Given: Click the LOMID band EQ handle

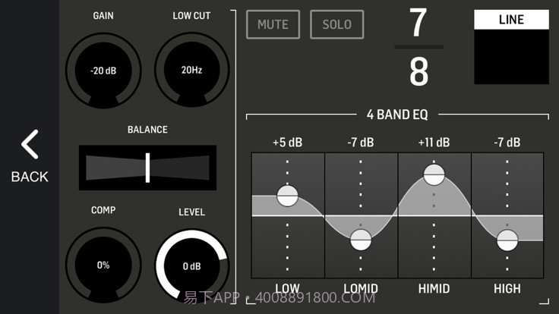Looking at the screenshot, I should coord(361,240).
